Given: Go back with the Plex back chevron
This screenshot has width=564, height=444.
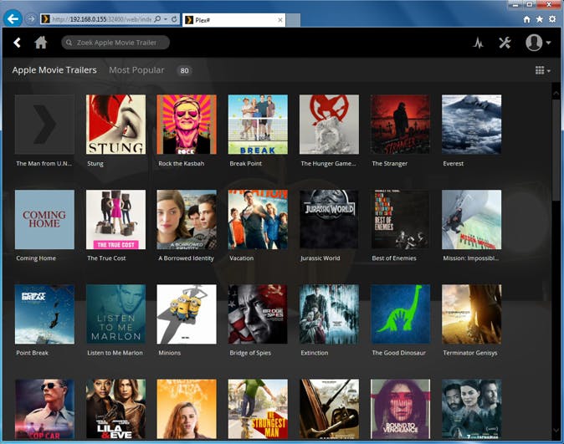Looking at the screenshot, I should [17, 43].
